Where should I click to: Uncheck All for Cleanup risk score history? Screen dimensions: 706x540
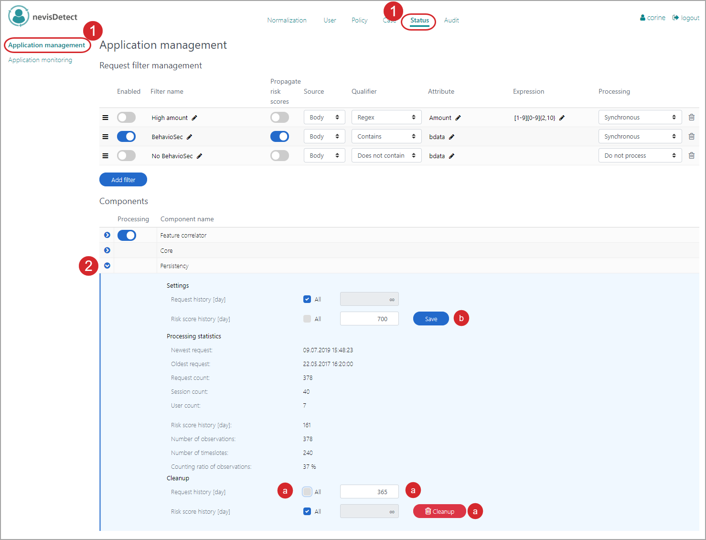click(x=307, y=511)
